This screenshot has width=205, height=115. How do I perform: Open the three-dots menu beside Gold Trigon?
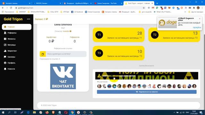[x=29, y=19]
